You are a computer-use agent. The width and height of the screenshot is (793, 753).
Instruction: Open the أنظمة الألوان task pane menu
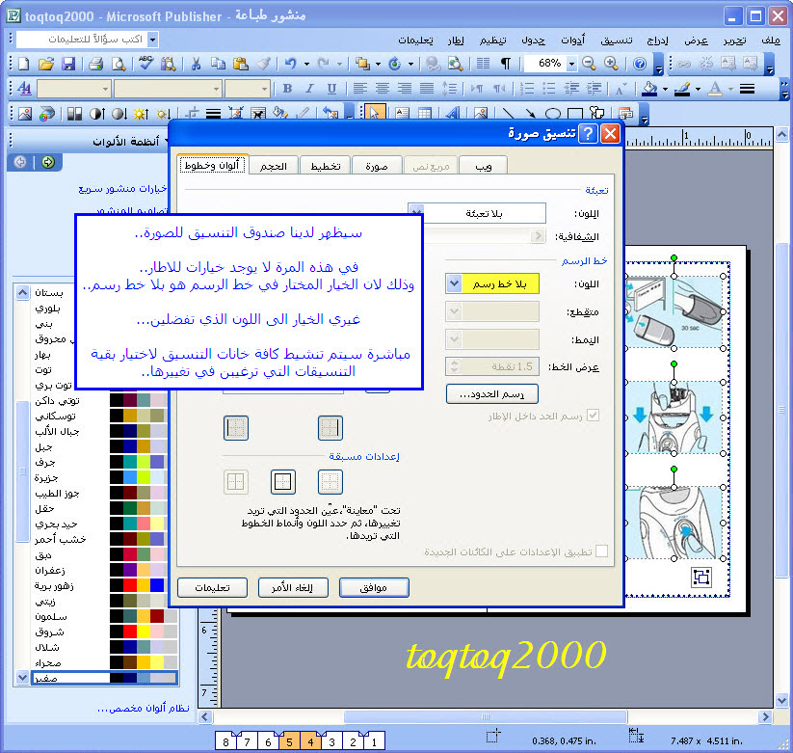pos(129,141)
